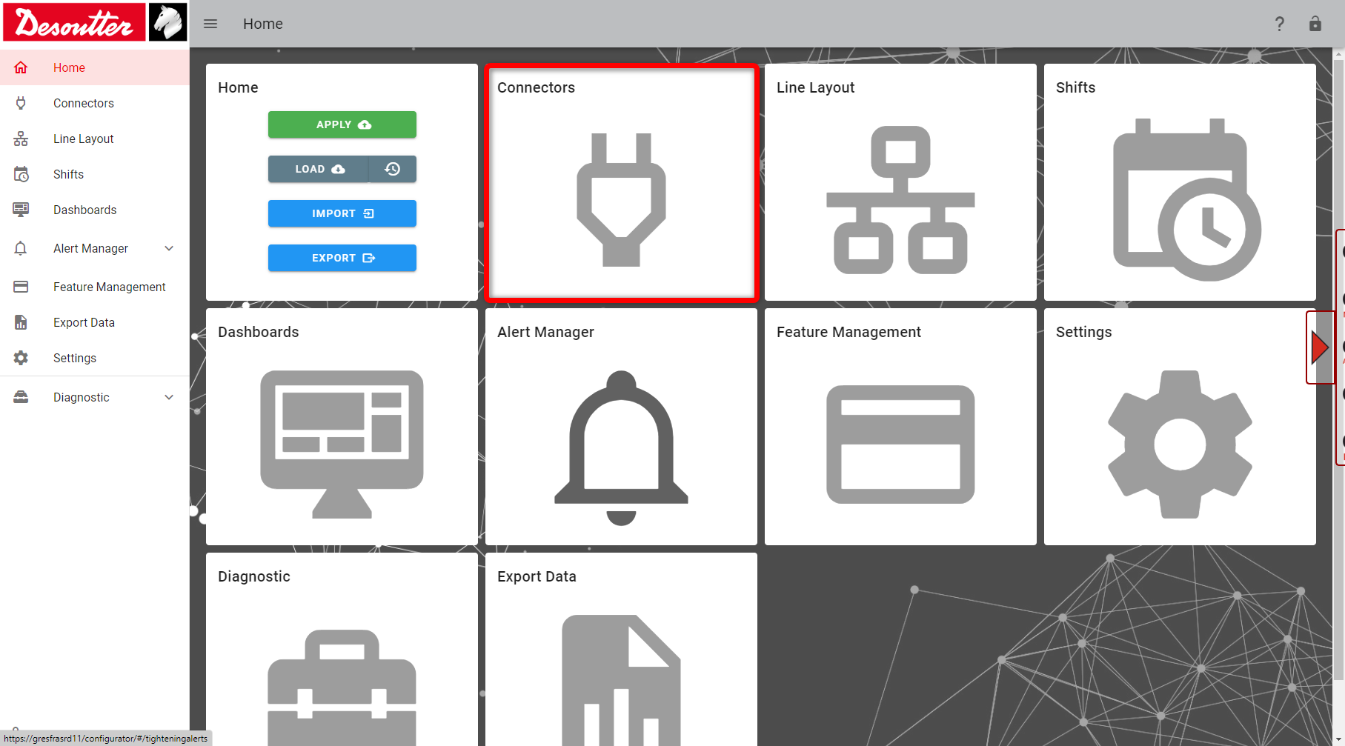The width and height of the screenshot is (1345, 746).
Task: Expand the Alert Manager chevron in sidebar
Action: coord(169,248)
